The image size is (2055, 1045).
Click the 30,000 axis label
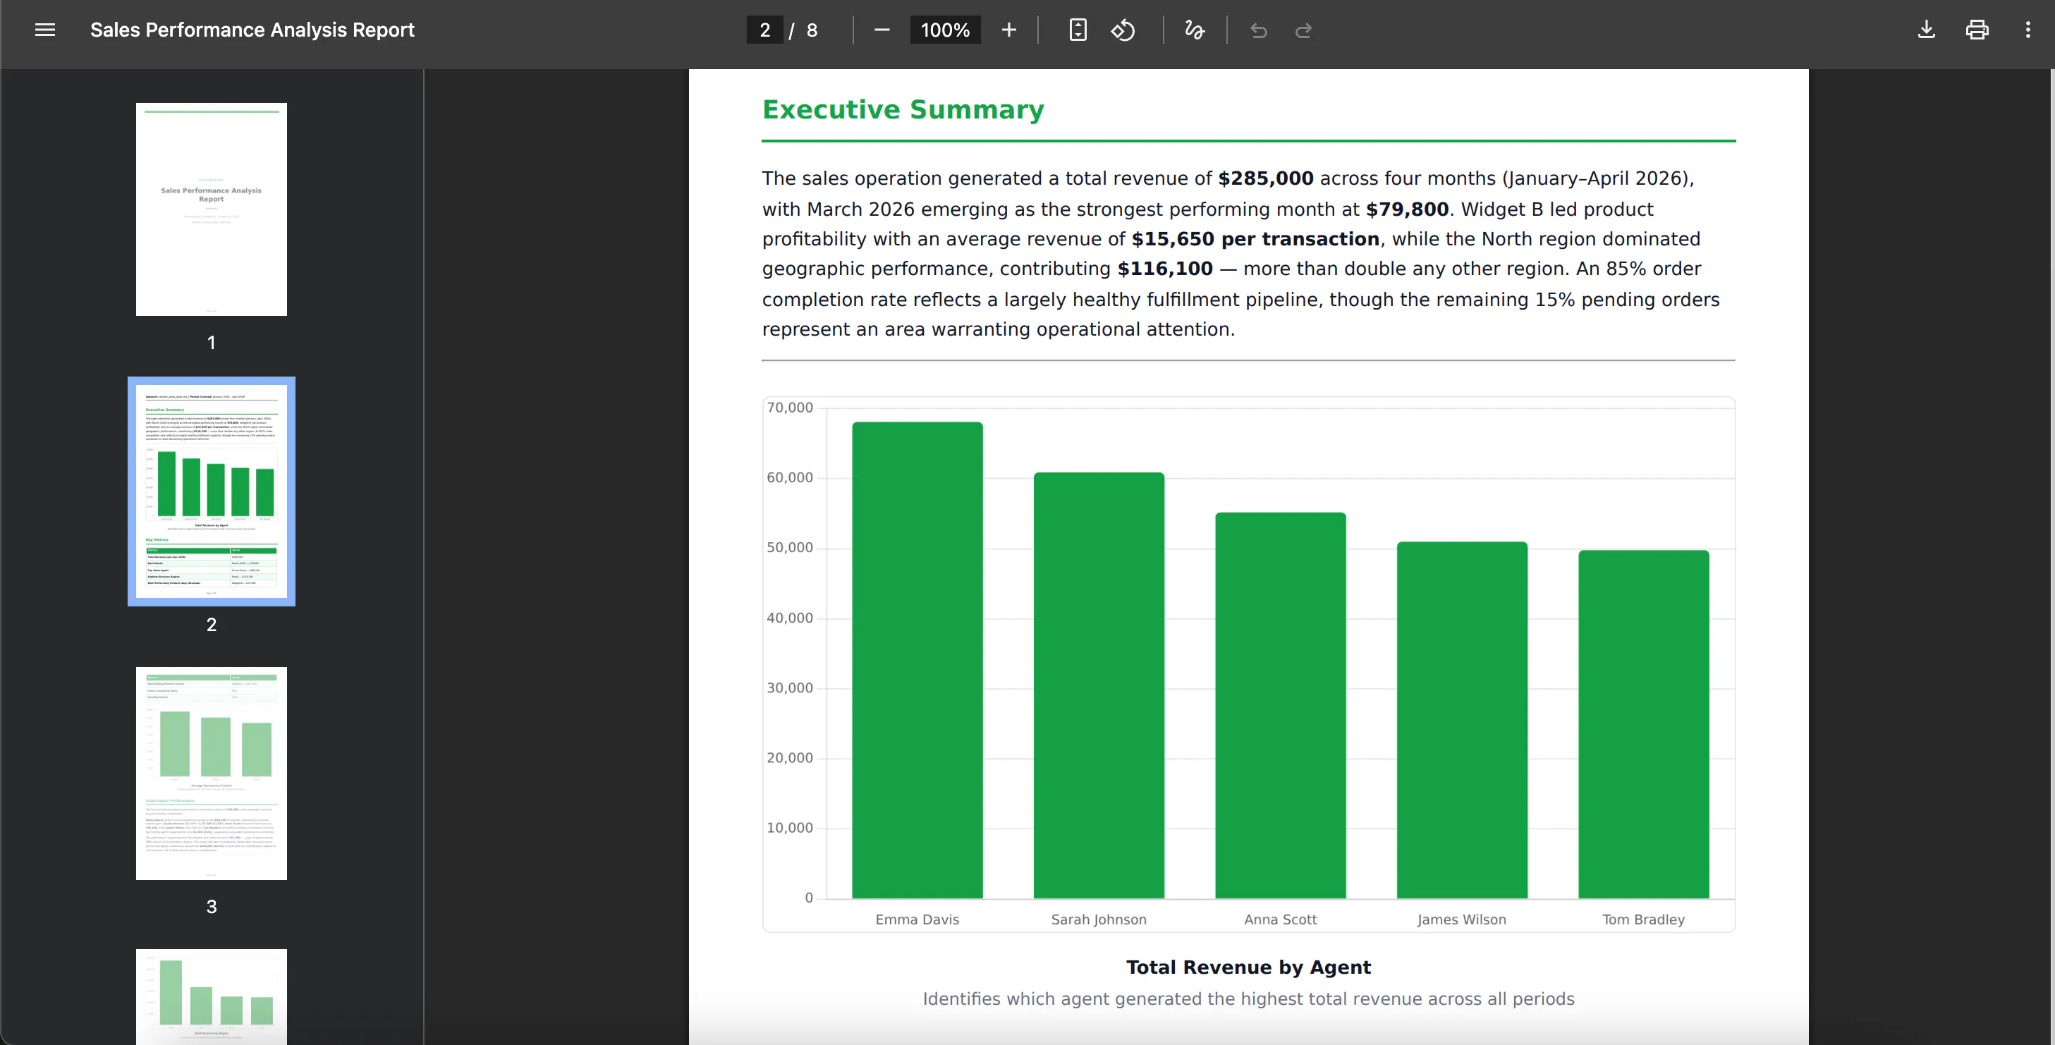click(x=790, y=687)
